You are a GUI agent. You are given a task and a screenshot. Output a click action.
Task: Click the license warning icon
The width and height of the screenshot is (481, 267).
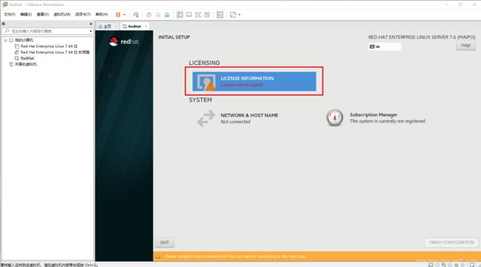pos(210,87)
